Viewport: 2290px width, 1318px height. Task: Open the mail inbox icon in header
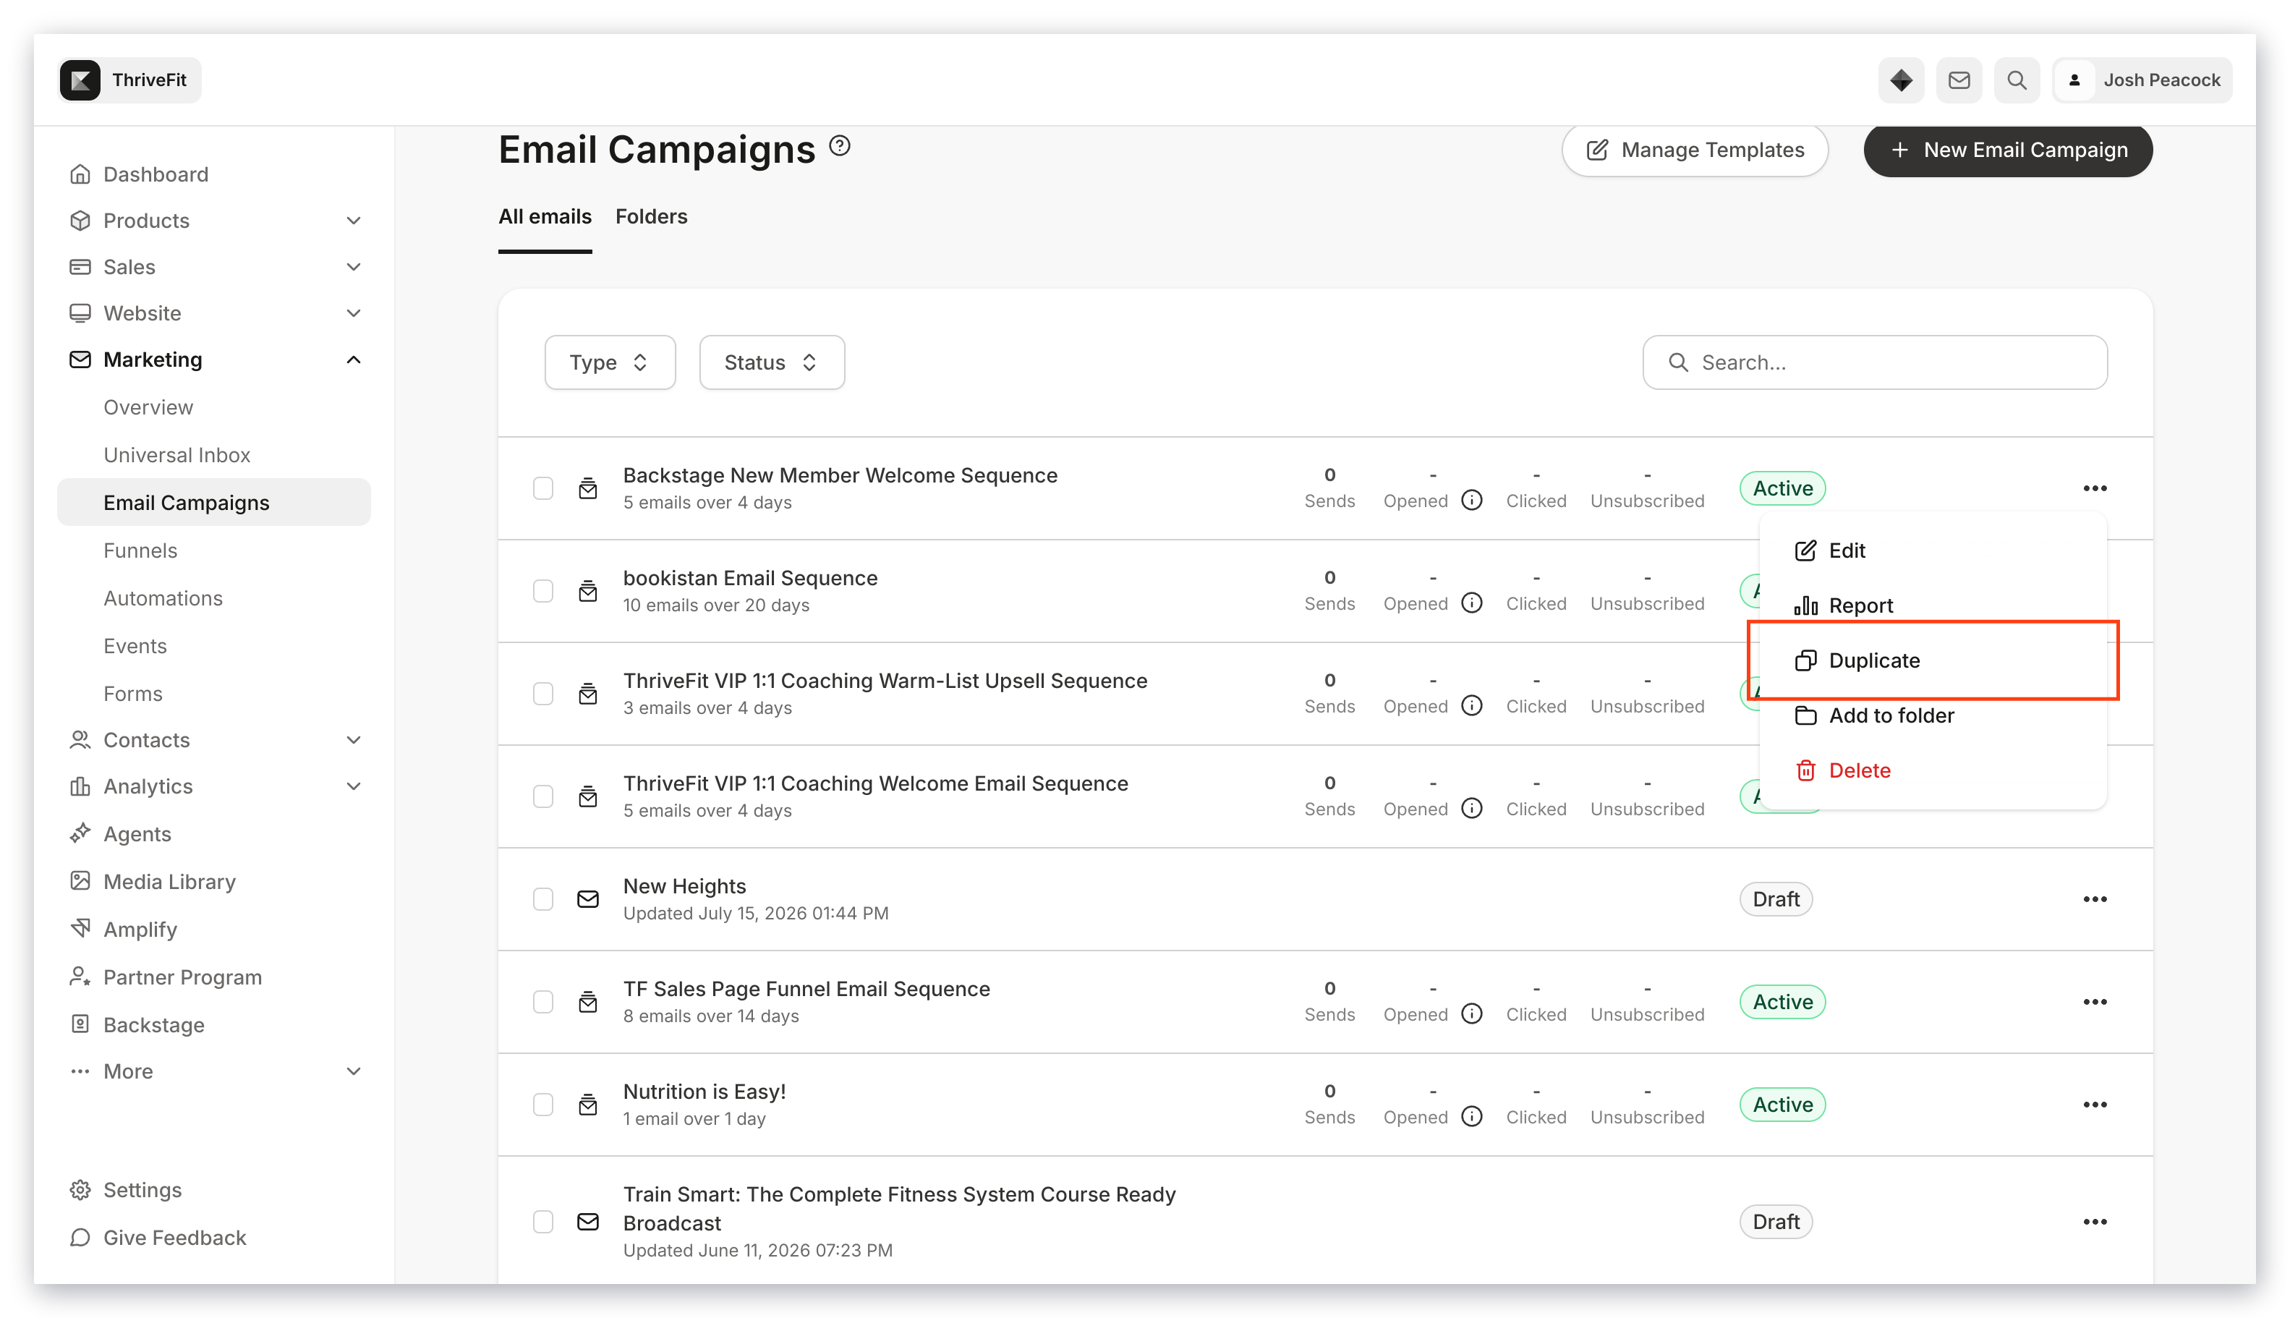[1958, 80]
